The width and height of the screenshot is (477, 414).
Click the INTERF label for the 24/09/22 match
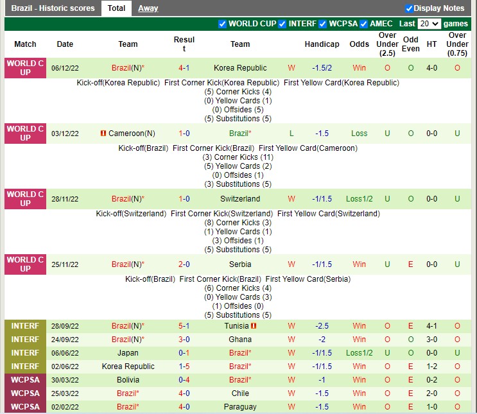(25, 339)
